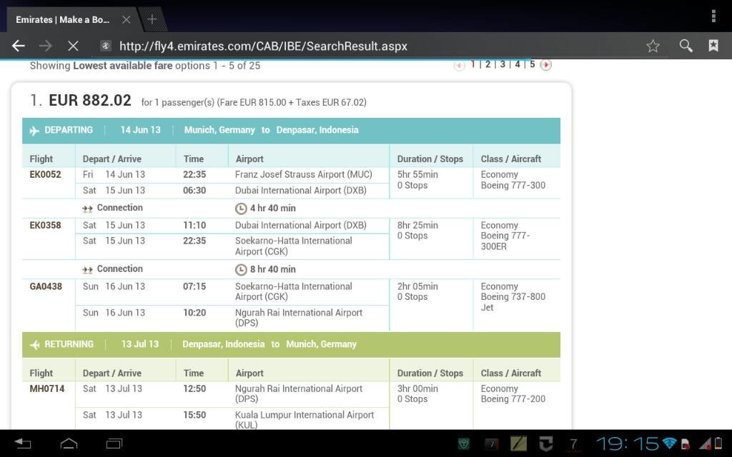
Task: Tap the clock icon beside 8 hr 40 min
Action: click(x=240, y=269)
